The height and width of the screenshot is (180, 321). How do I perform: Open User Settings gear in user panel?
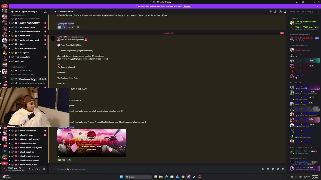(44, 169)
